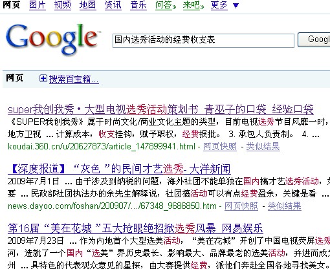Screen dimensions: 330x269
Task: Open 网页快照 for koudai.360.cn result
Action: click(x=220, y=147)
